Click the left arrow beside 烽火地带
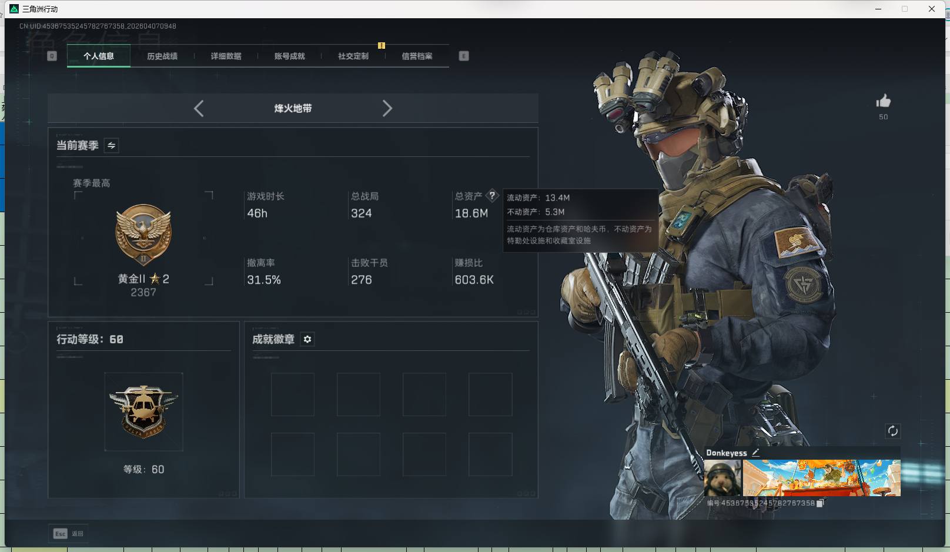Viewport: 950px width, 552px height. pos(199,108)
